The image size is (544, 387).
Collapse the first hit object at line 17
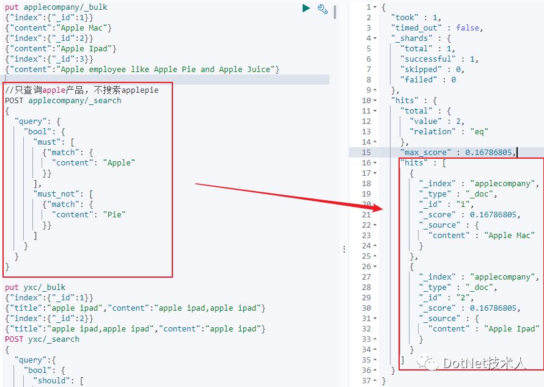[x=375, y=173]
